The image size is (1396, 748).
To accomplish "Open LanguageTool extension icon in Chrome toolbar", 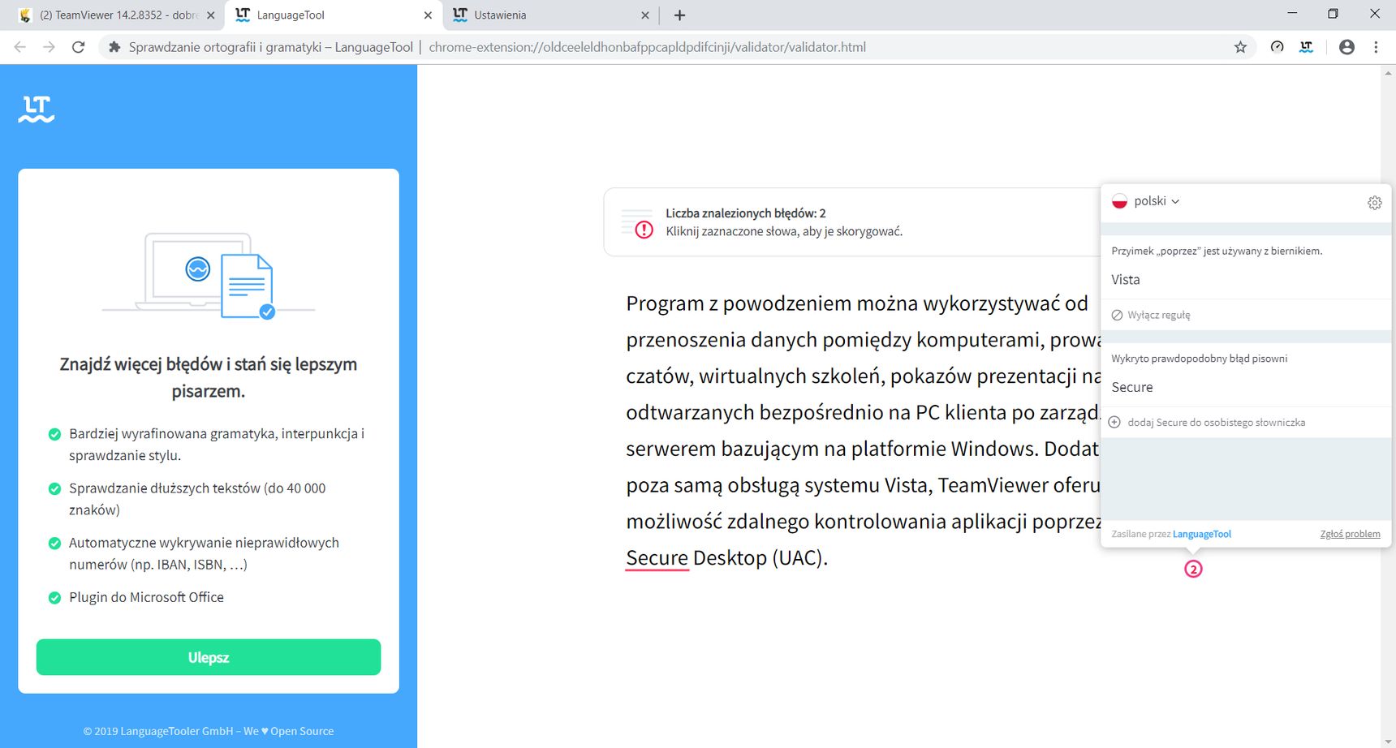I will (x=1306, y=47).
